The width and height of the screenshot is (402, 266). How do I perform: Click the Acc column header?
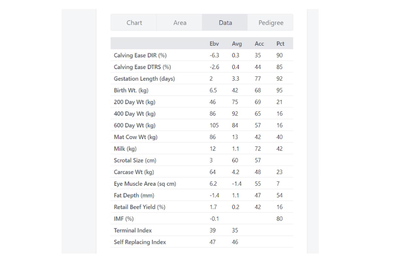[259, 43]
